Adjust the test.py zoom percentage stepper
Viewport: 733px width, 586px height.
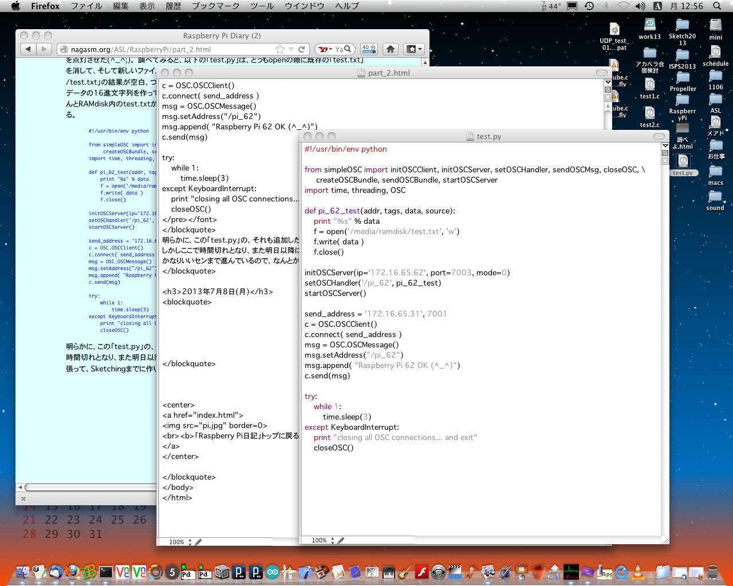(333, 540)
